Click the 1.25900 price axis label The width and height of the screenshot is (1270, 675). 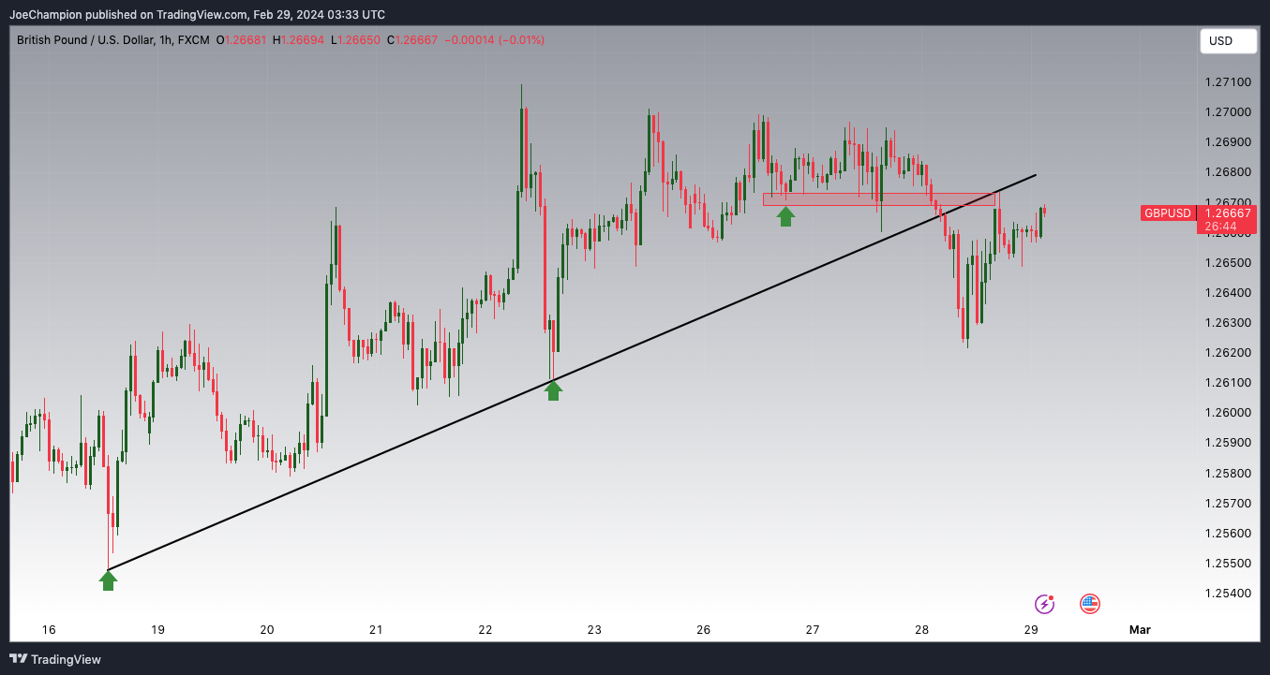(1227, 443)
